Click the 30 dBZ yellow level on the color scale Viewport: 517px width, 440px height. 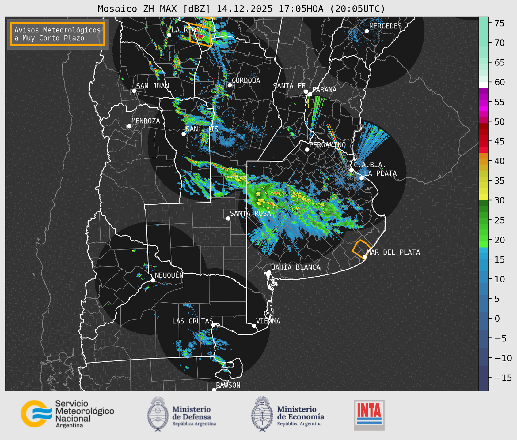click(x=484, y=197)
